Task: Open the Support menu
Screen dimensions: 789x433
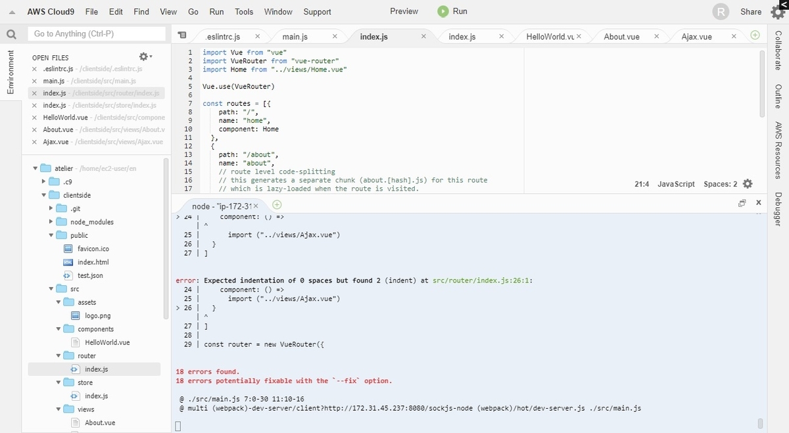Action: (318, 12)
